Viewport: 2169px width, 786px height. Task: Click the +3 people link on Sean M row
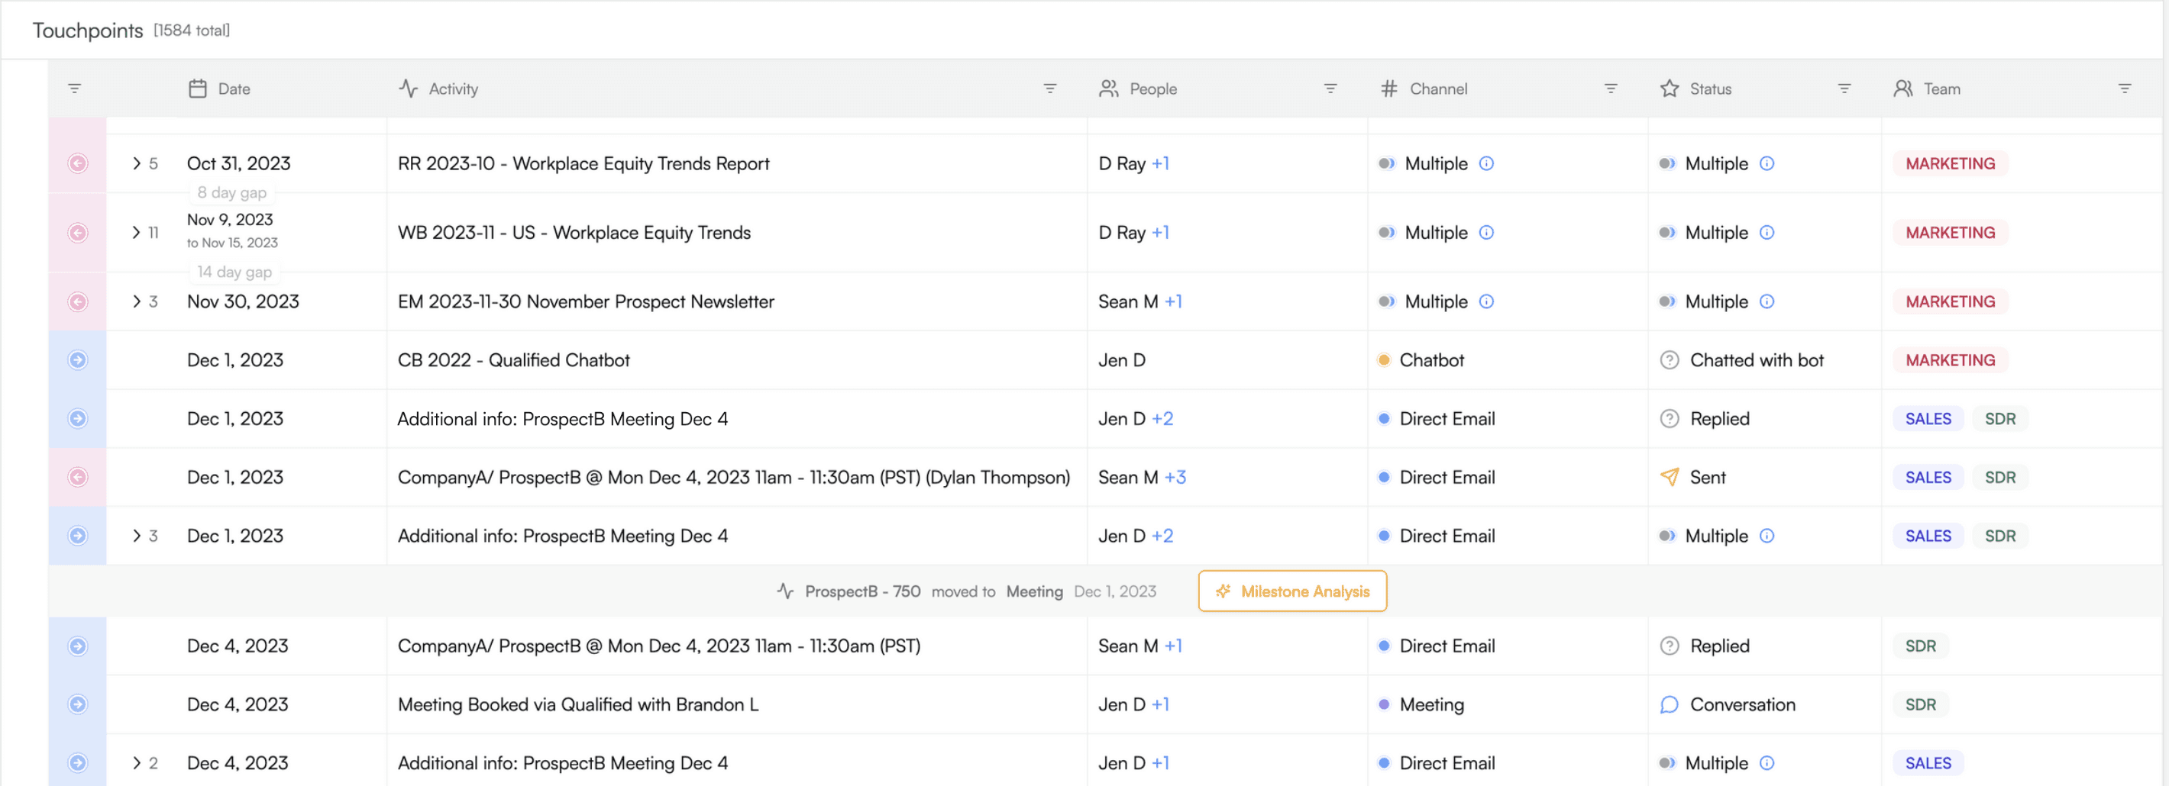[1175, 477]
